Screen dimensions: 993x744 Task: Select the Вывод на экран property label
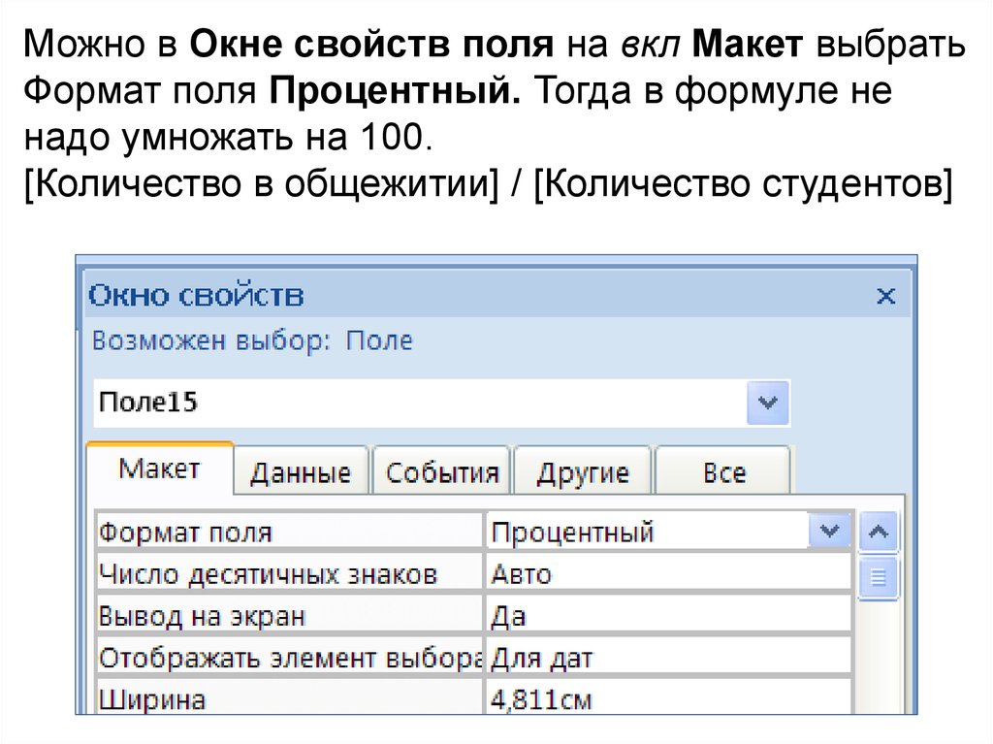tap(289, 616)
